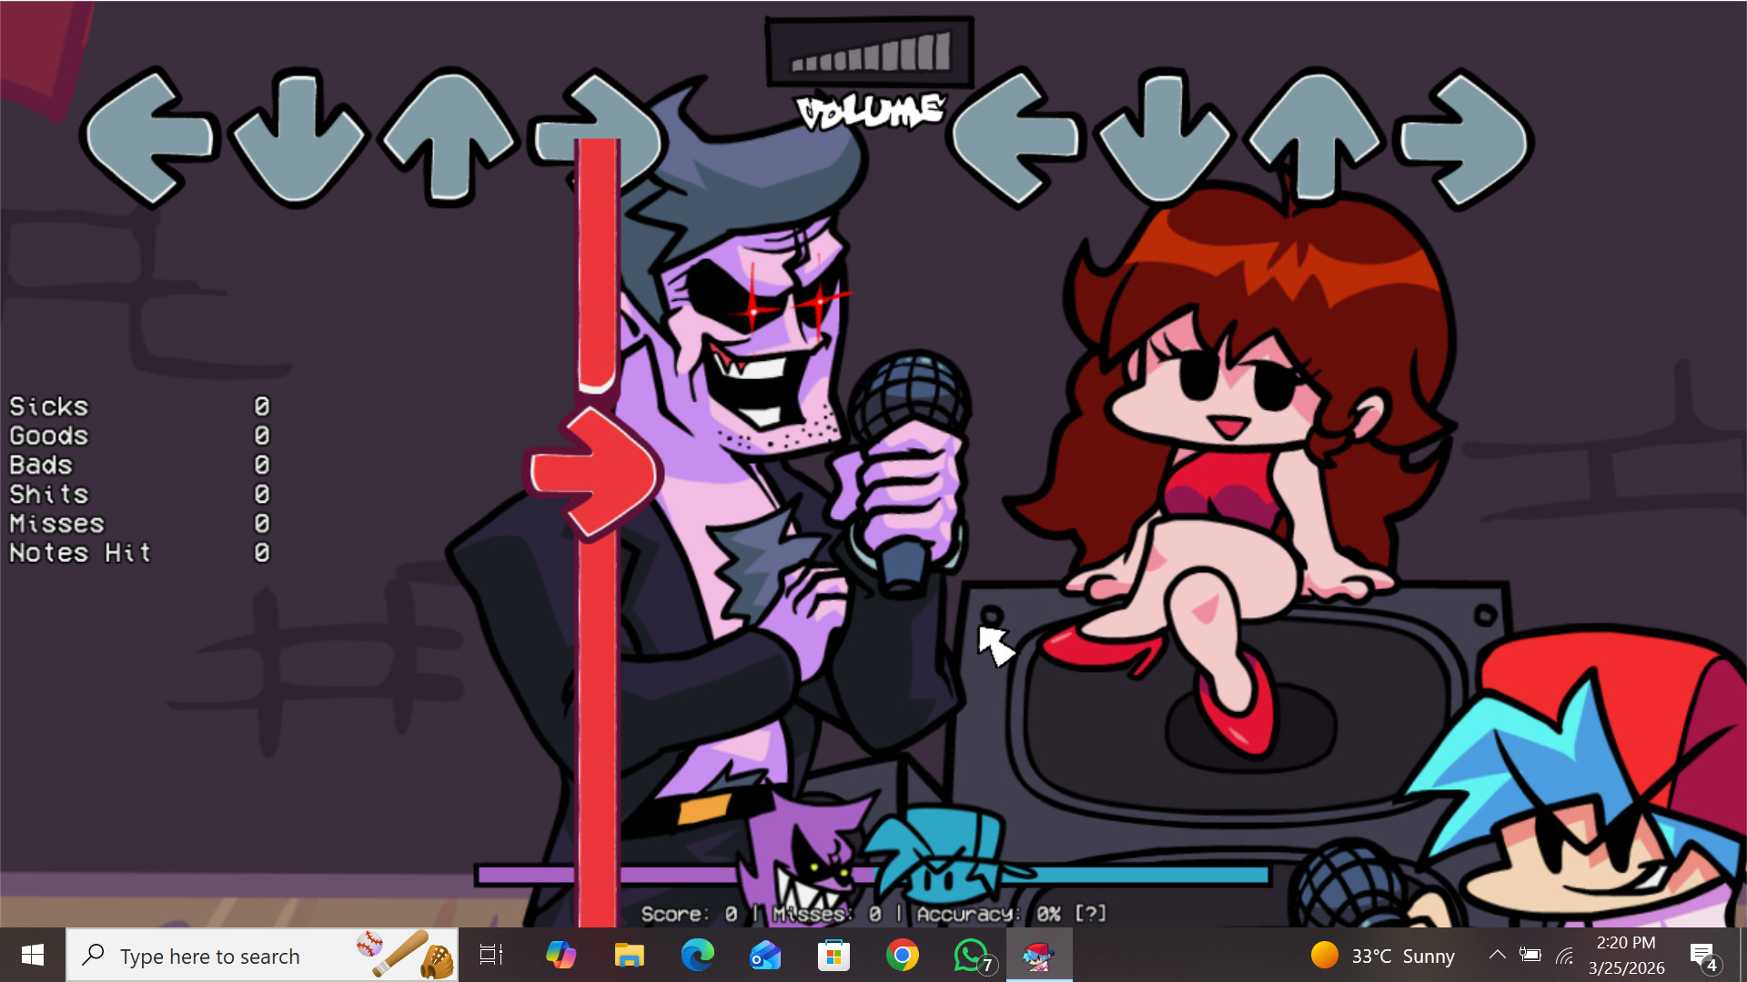Click the player's right arrow receptor
Viewport: 1747px width, 982px height.
1465,138
